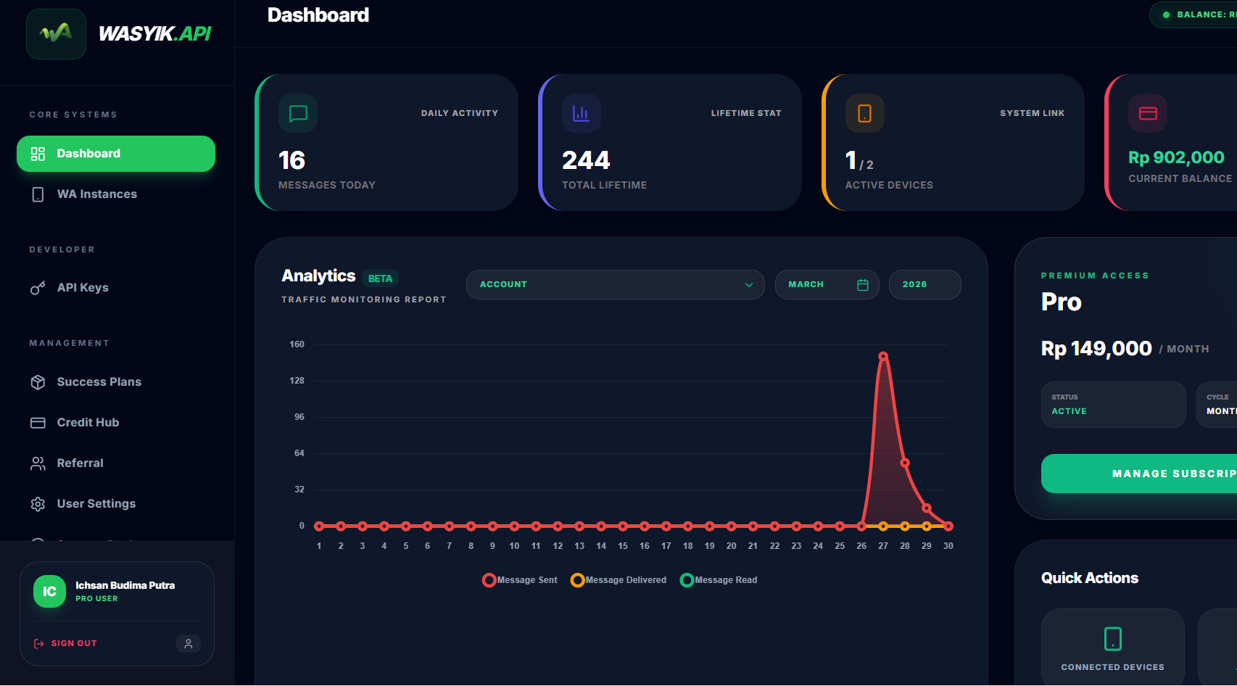Open Credit Hub in sidebar
The width and height of the screenshot is (1237, 686).
pyautogui.click(x=88, y=423)
